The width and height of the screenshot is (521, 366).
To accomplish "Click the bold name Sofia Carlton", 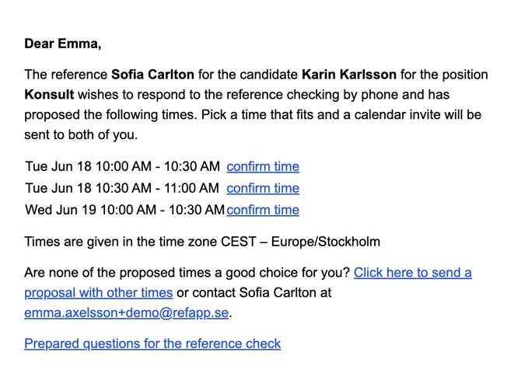I will [x=153, y=75].
